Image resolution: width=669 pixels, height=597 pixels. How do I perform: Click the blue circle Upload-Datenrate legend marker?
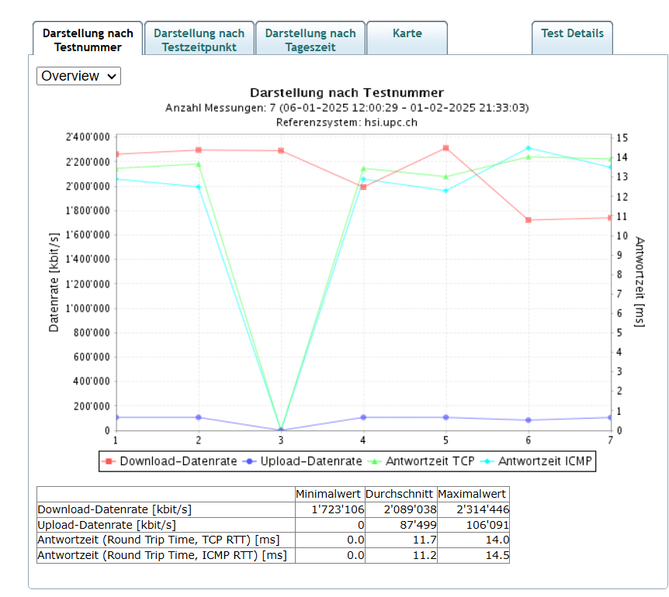pyautogui.click(x=250, y=461)
